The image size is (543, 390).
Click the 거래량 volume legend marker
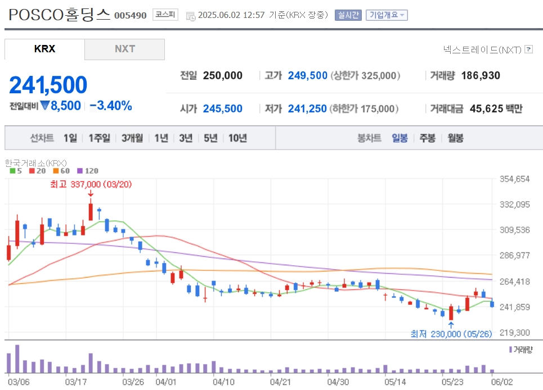(x=510, y=350)
